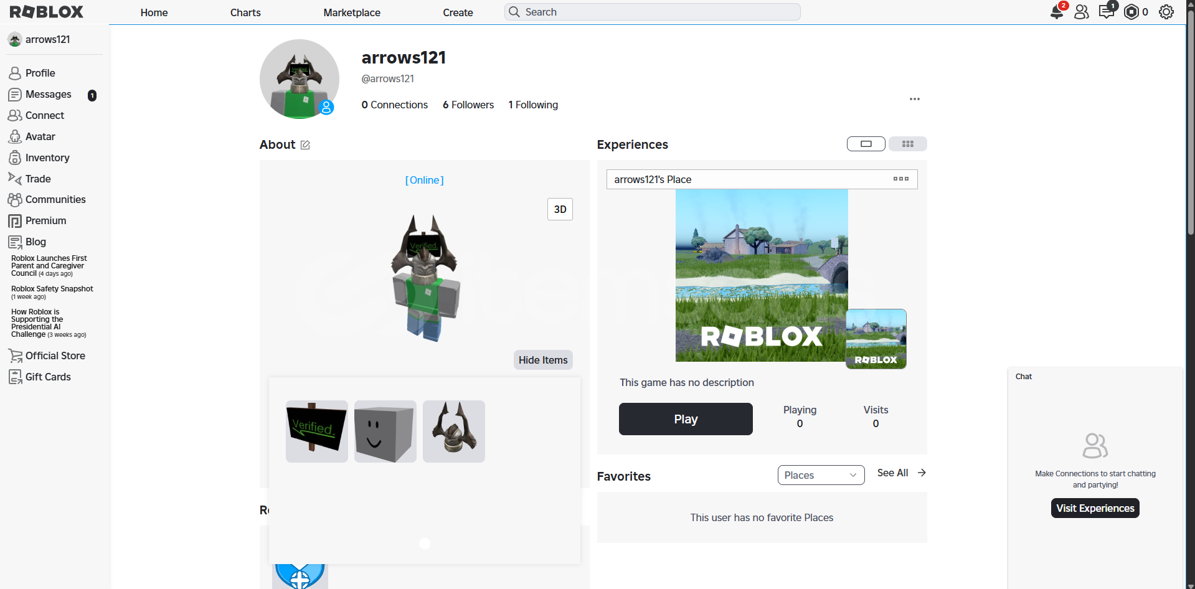Screen dimensions: 1195x589
Task: Click the Trade sidebar icon
Action: [x=15, y=179]
